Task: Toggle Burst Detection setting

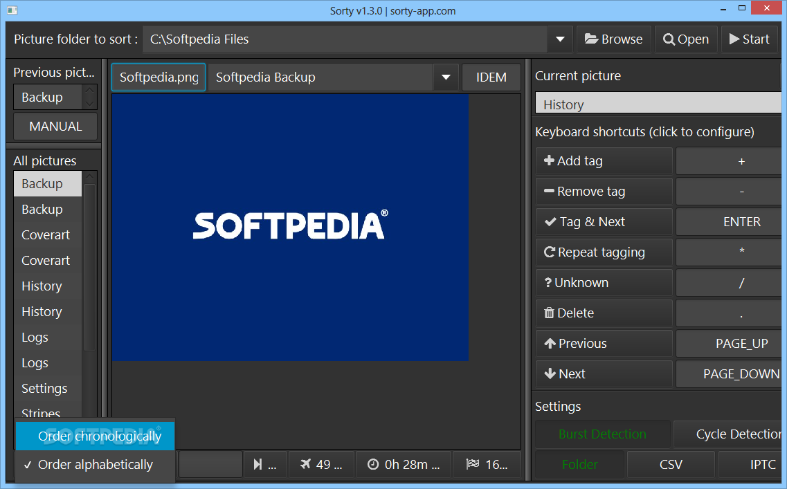Action: coord(603,434)
